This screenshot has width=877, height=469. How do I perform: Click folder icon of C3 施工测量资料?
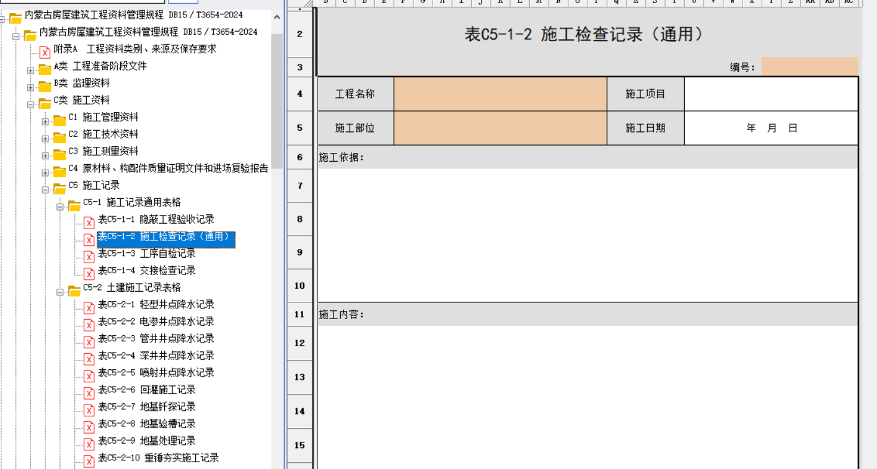(x=59, y=154)
